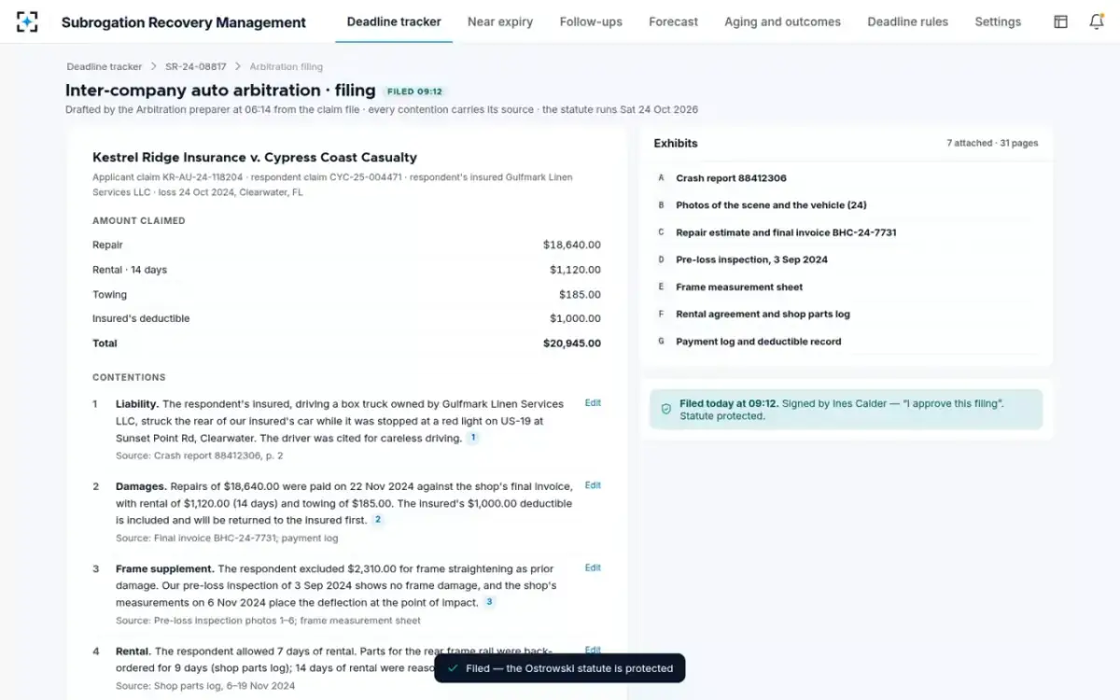The height and width of the screenshot is (700, 1120).
Task: Click the shield icon in filed banner
Action: tap(666, 409)
